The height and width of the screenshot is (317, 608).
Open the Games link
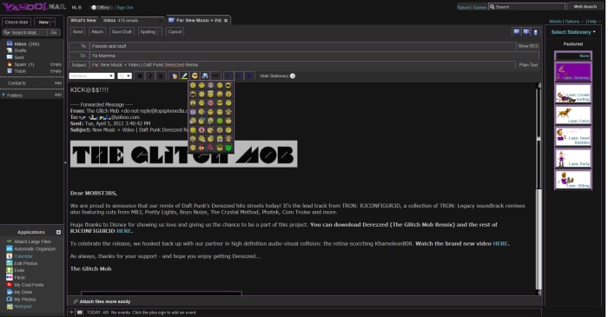pos(479,7)
